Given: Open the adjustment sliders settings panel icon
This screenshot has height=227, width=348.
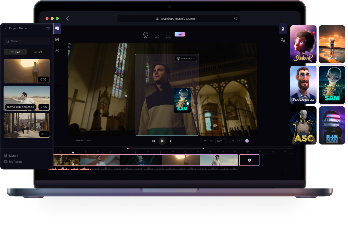Looking at the screenshot, I should click(x=57, y=39).
